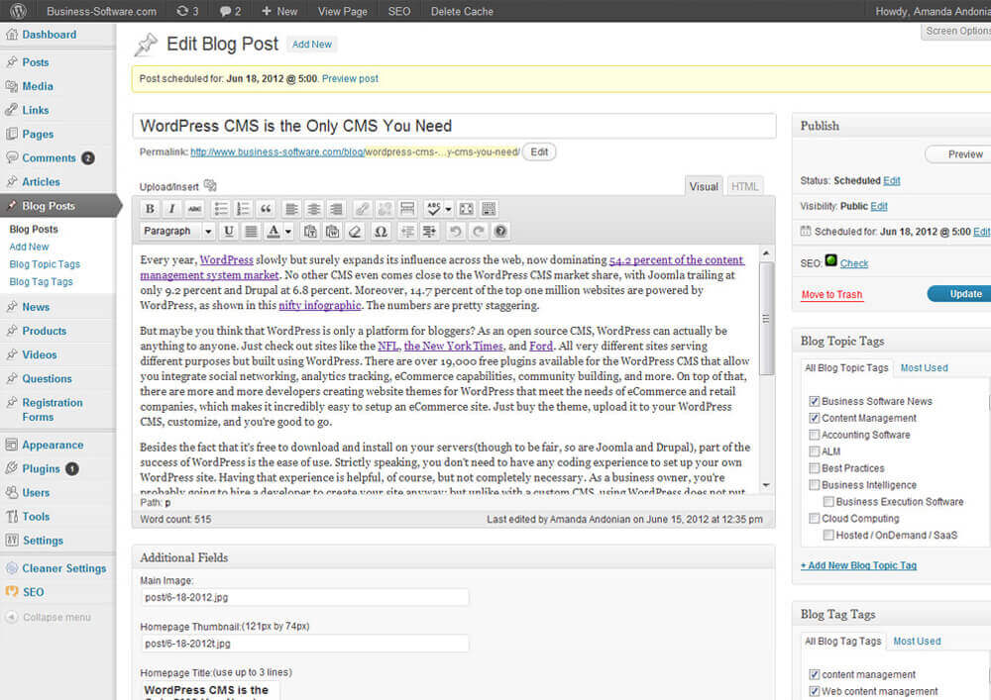The height and width of the screenshot is (700, 991).
Task: Insert a blockquote using the quote icon
Action: (x=266, y=209)
